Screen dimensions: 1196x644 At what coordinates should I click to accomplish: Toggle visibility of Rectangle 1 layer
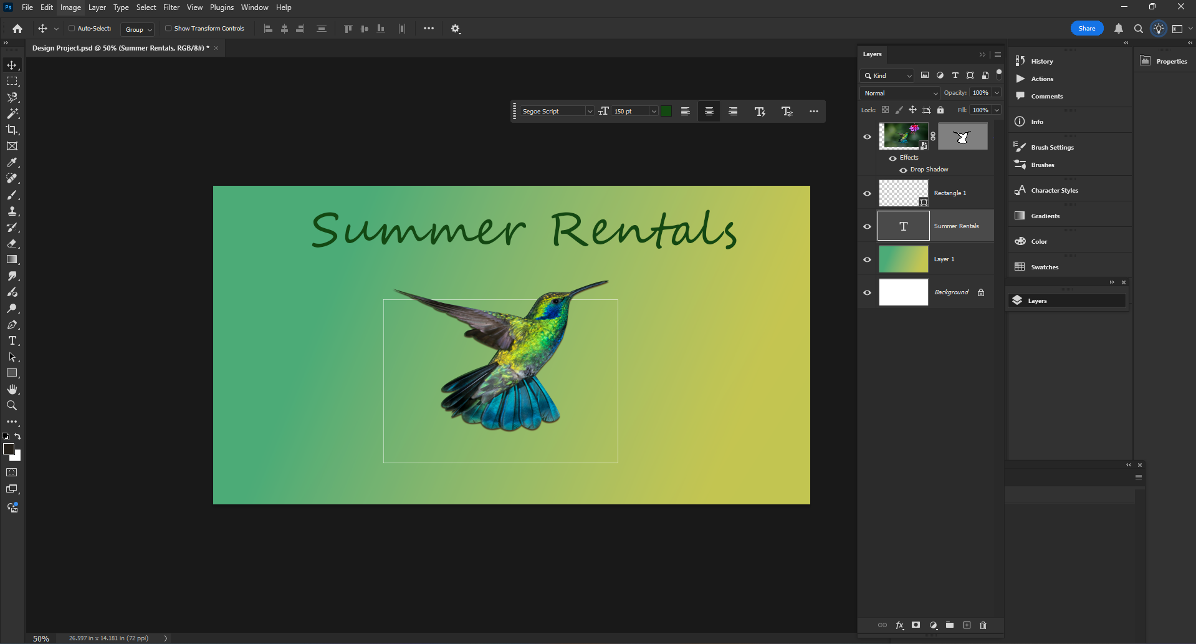point(867,193)
